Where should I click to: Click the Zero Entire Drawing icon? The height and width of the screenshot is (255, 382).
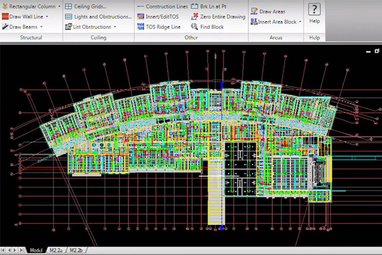194,16
